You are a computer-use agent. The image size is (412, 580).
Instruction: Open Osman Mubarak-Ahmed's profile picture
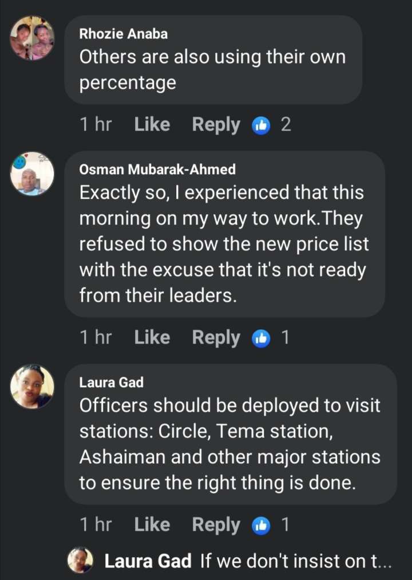tap(32, 174)
